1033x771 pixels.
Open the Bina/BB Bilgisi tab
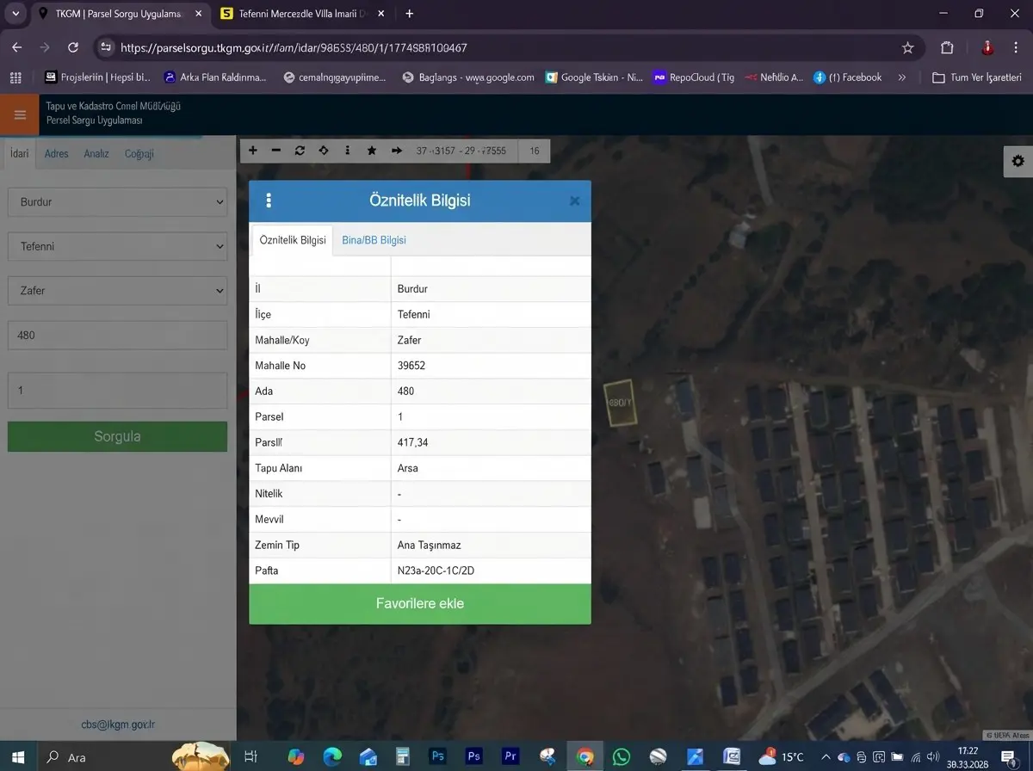pos(374,240)
